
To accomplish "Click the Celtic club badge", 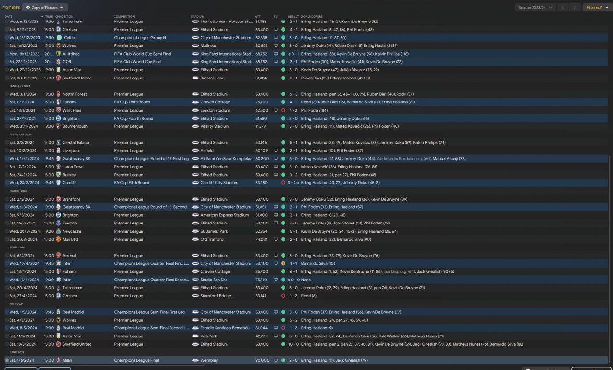I will pyautogui.click(x=59, y=38).
